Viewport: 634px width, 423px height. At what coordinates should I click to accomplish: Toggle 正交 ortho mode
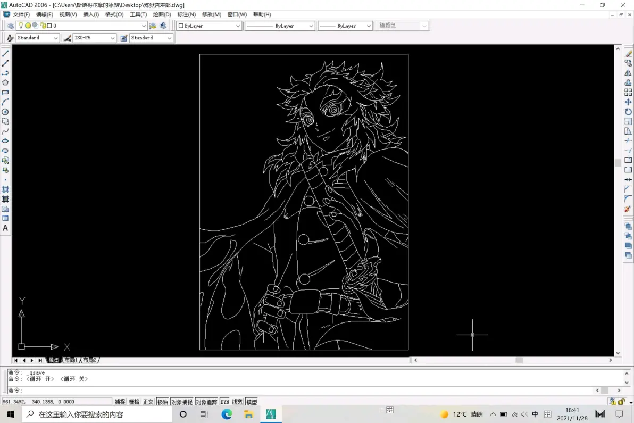click(x=148, y=402)
